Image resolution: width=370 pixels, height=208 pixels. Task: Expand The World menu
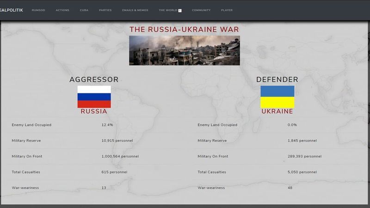[x=168, y=10]
